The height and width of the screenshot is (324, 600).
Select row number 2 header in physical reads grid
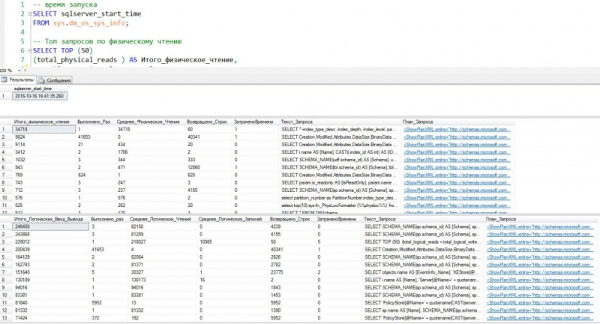(4, 137)
